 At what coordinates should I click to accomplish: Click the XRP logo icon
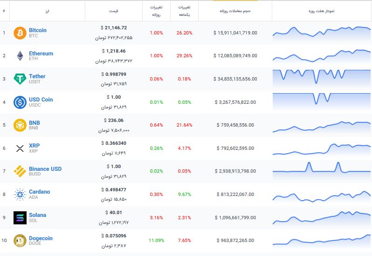(x=20, y=148)
